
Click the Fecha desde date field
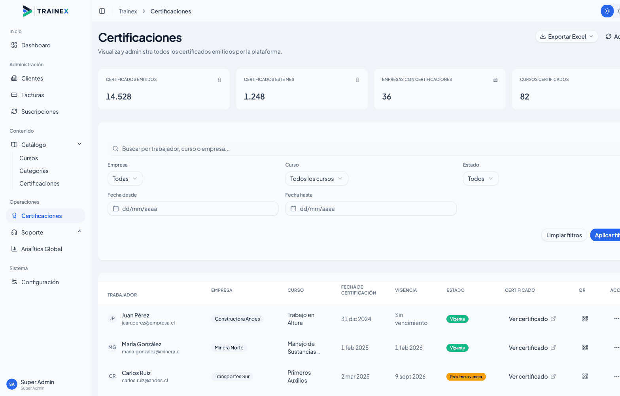[193, 209]
